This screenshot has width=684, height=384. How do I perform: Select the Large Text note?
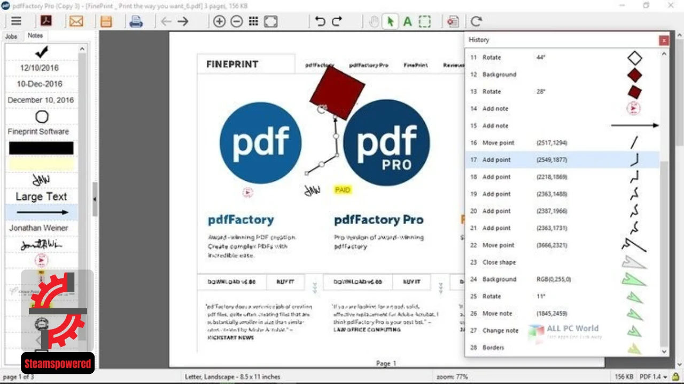click(41, 196)
